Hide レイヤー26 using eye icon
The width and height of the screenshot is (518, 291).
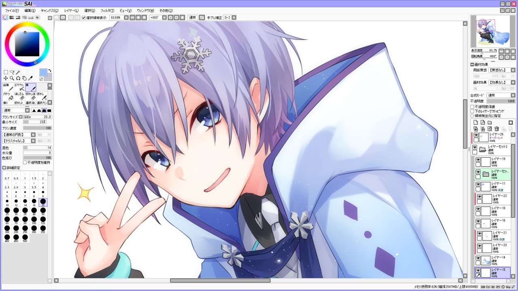(x=476, y=135)
